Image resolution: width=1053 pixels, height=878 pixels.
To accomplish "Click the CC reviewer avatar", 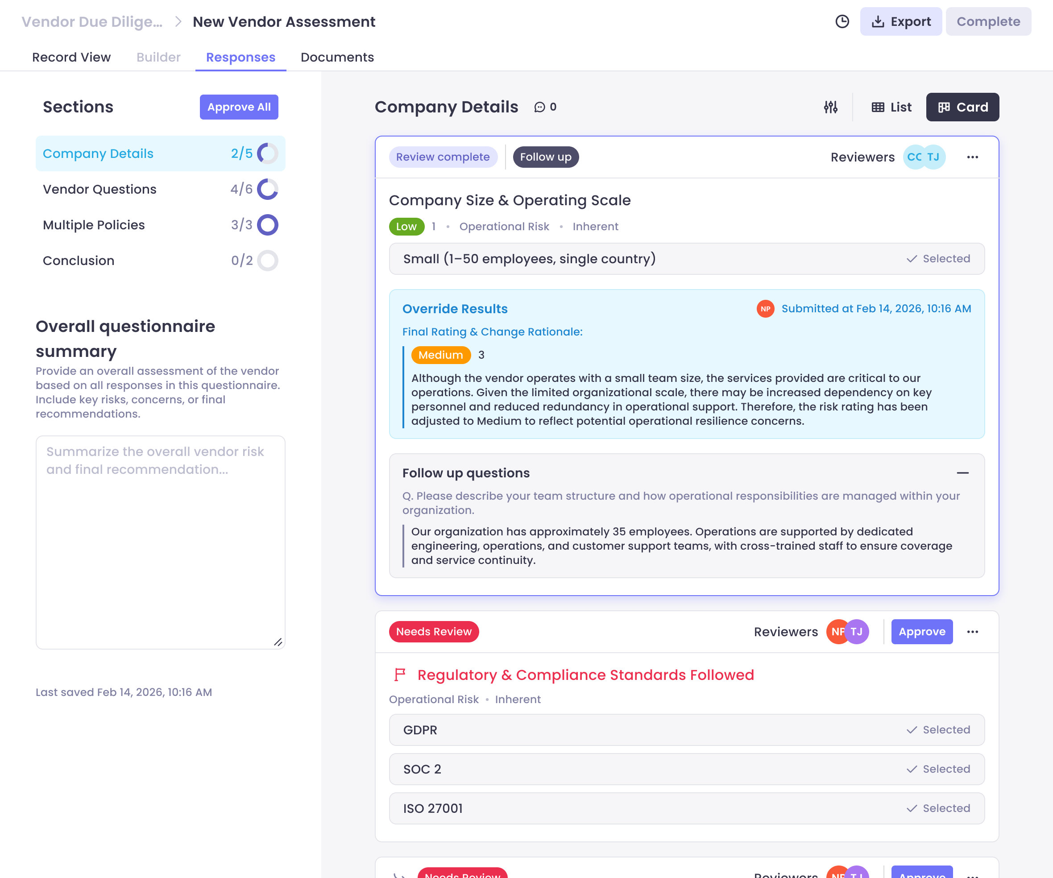I will click(x=914, y=157).
